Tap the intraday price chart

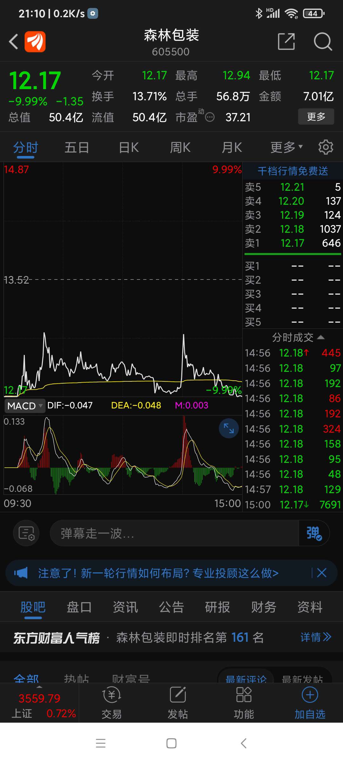123,279
